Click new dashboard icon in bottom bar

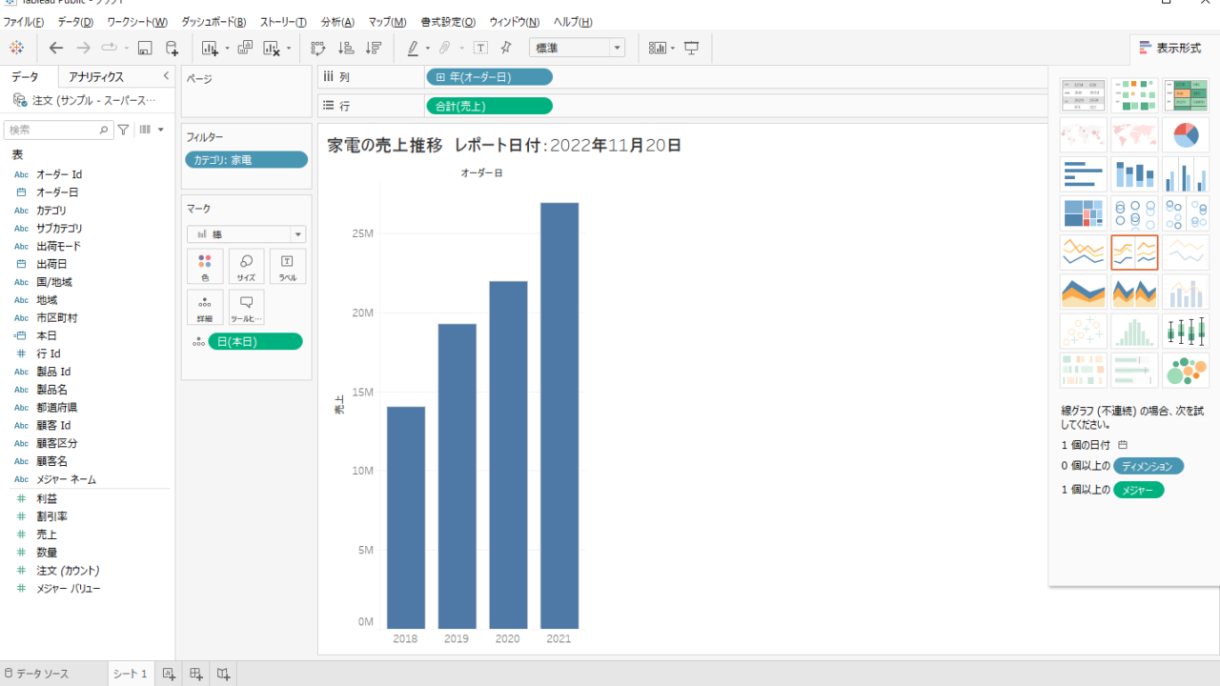click(x=195, y=674)
